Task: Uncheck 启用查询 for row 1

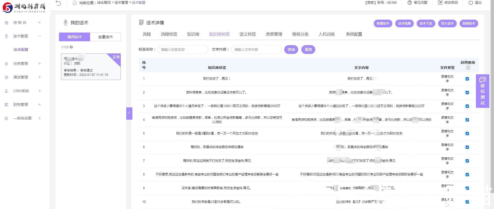Action: tap(467, 79)
